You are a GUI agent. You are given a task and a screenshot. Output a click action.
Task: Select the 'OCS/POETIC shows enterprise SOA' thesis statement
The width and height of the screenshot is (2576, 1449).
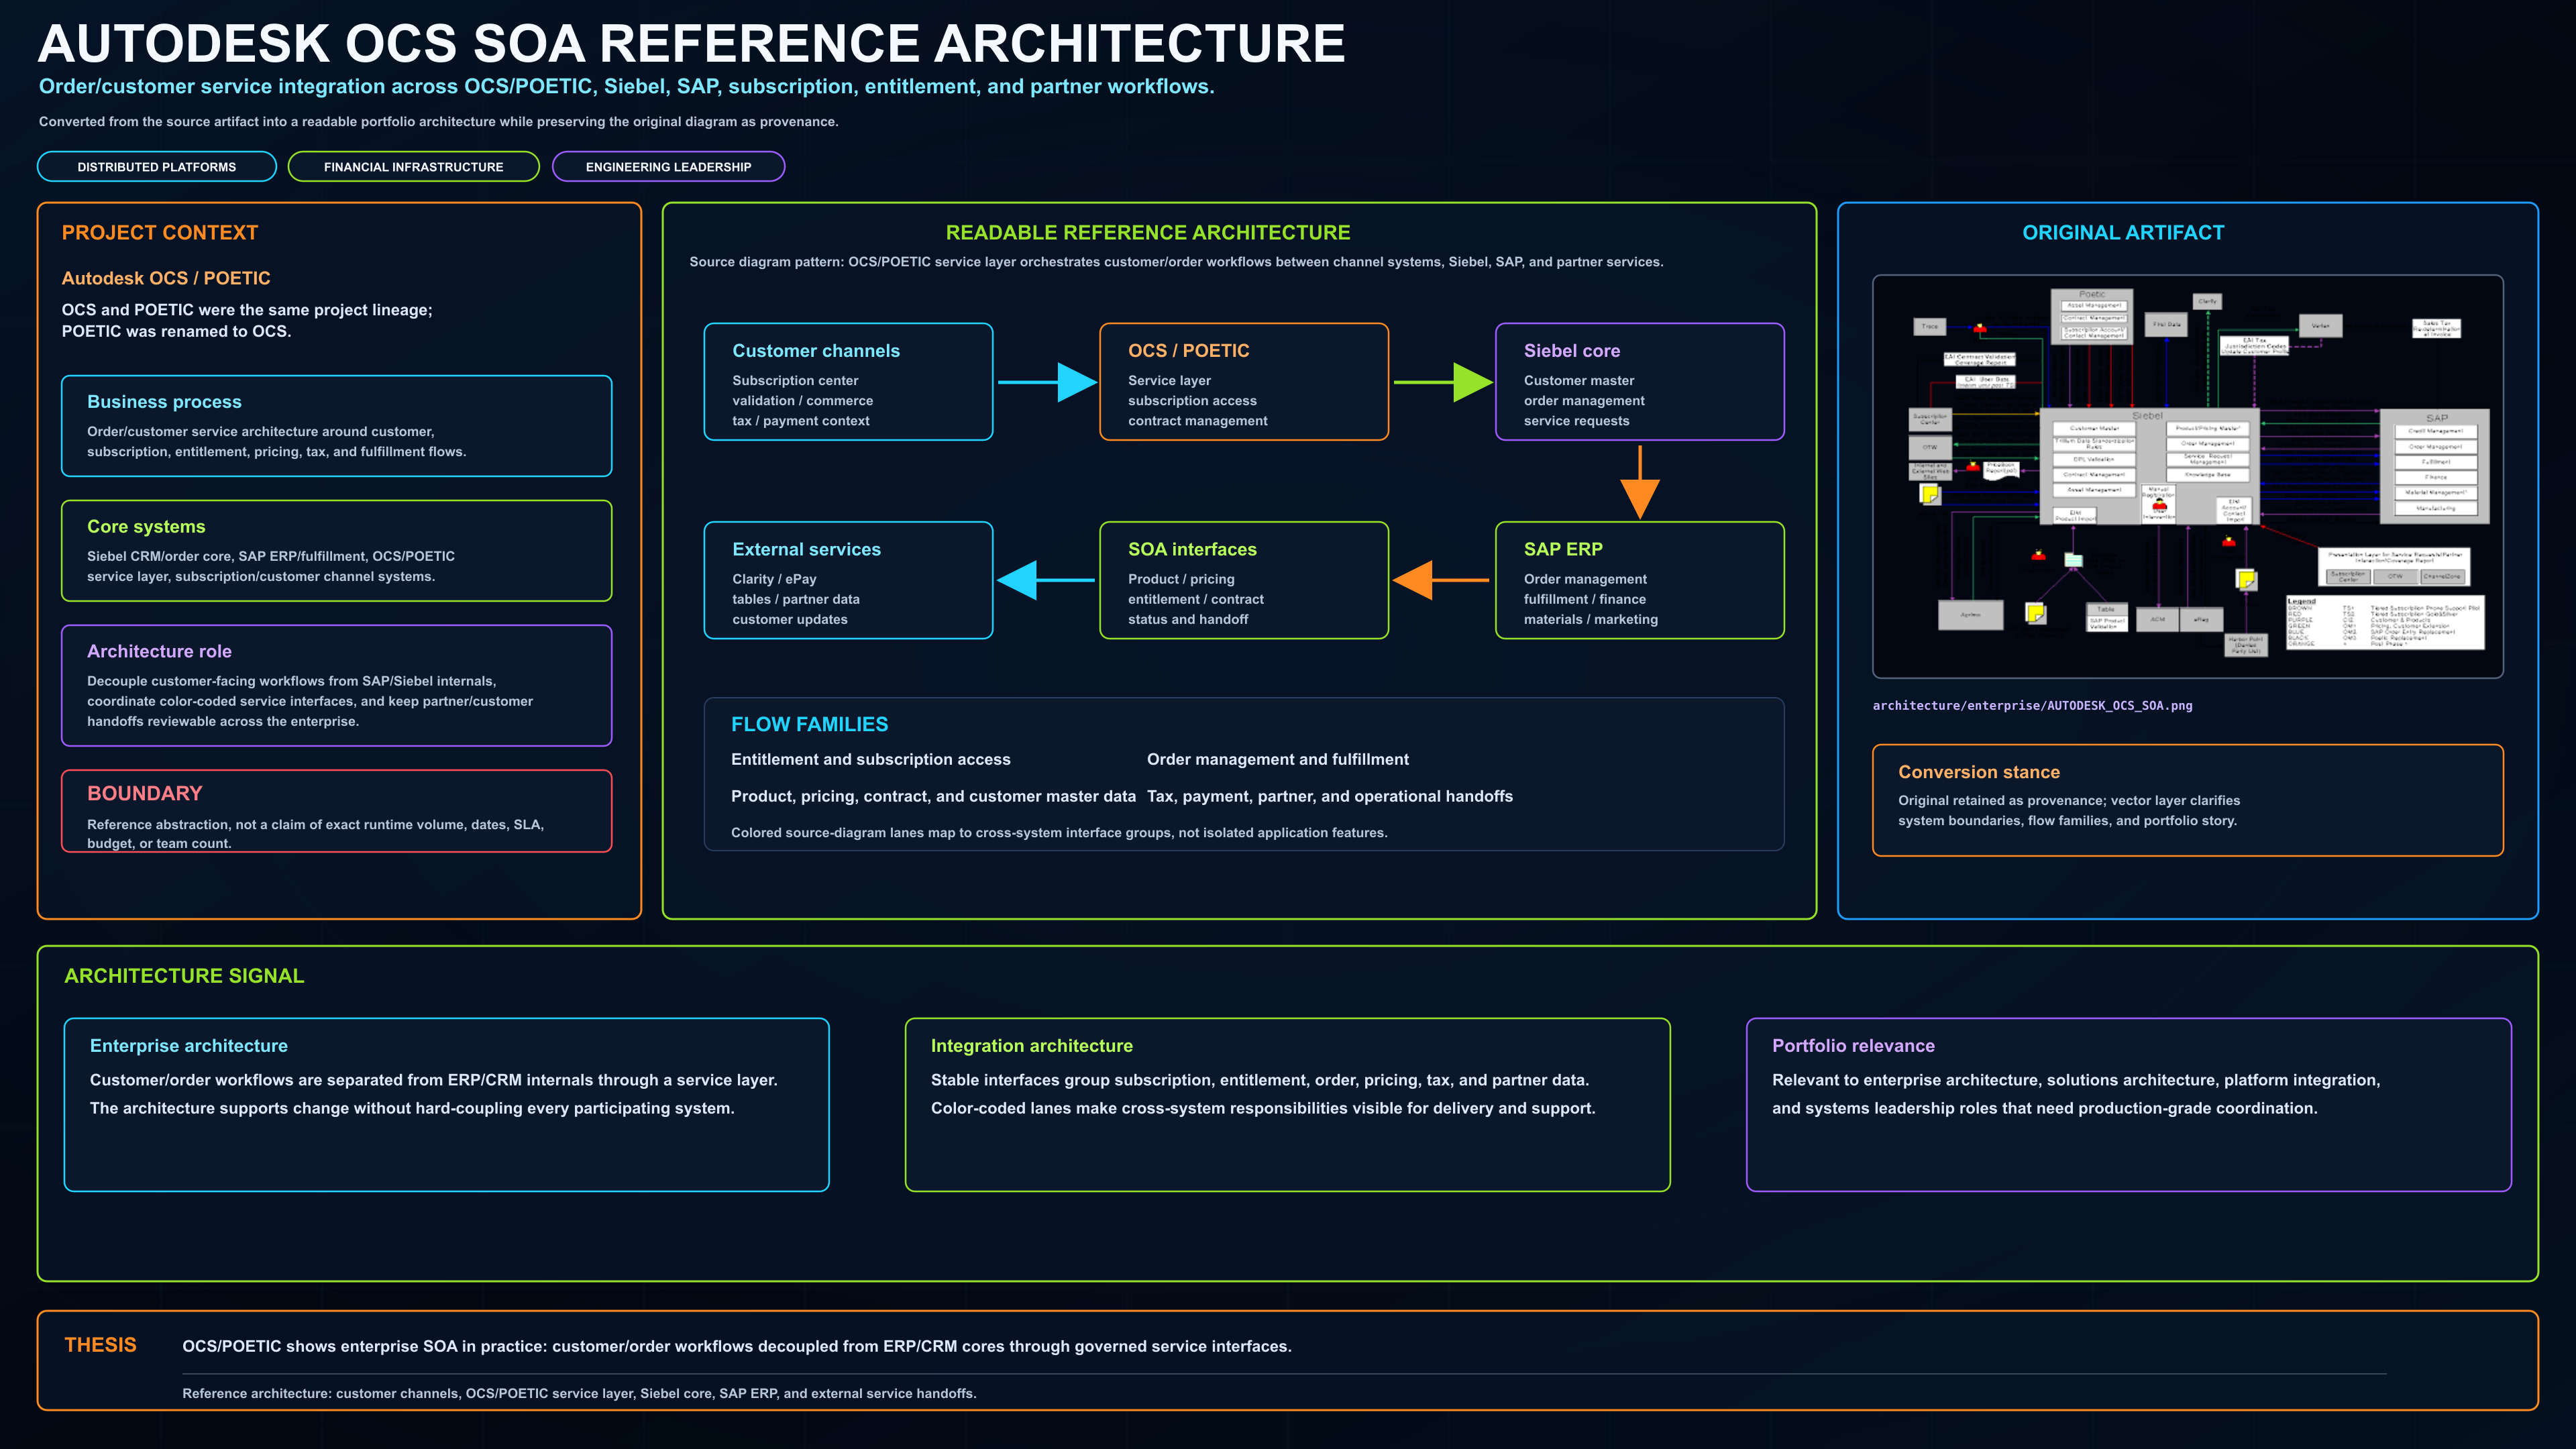click(x=736, y=1347)
